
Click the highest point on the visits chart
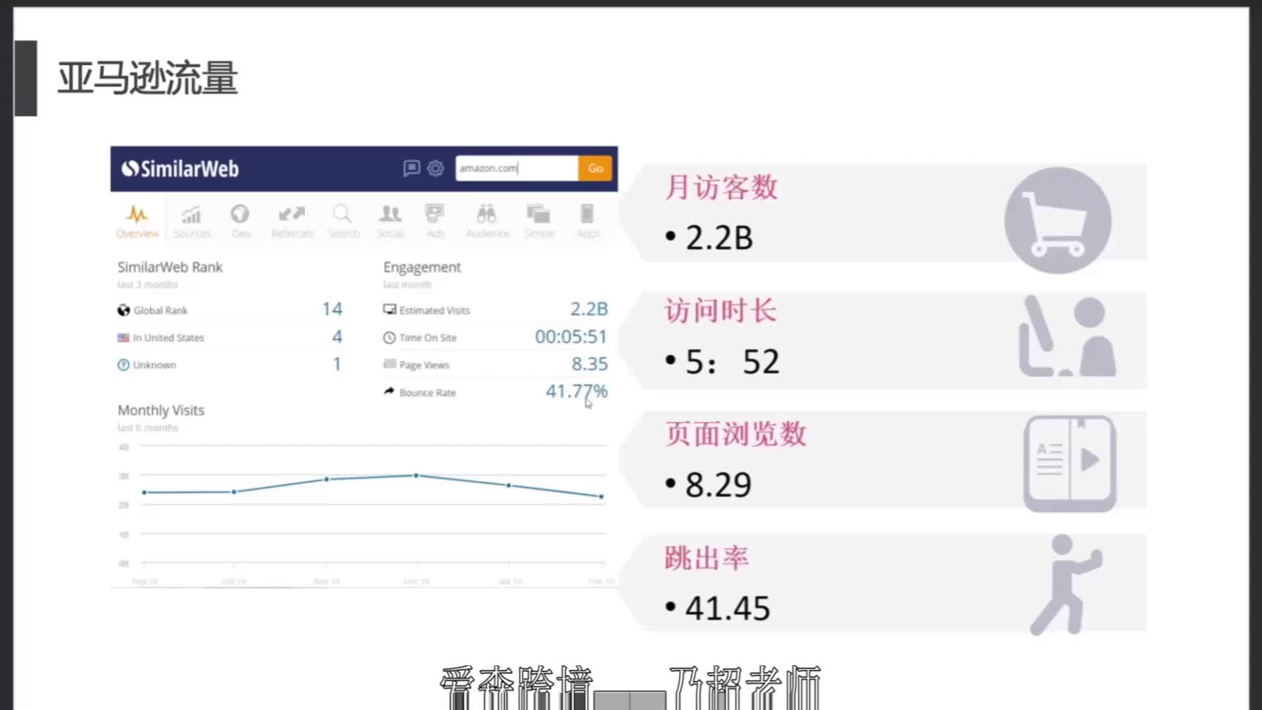[416, 475]
